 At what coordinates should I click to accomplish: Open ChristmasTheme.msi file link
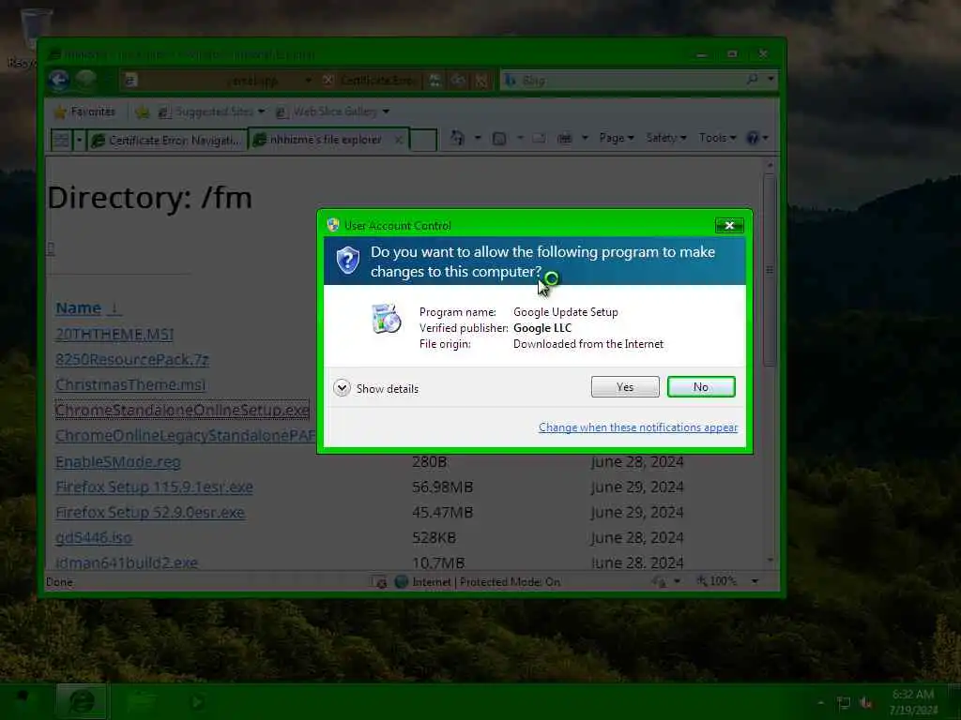point(130,384)
